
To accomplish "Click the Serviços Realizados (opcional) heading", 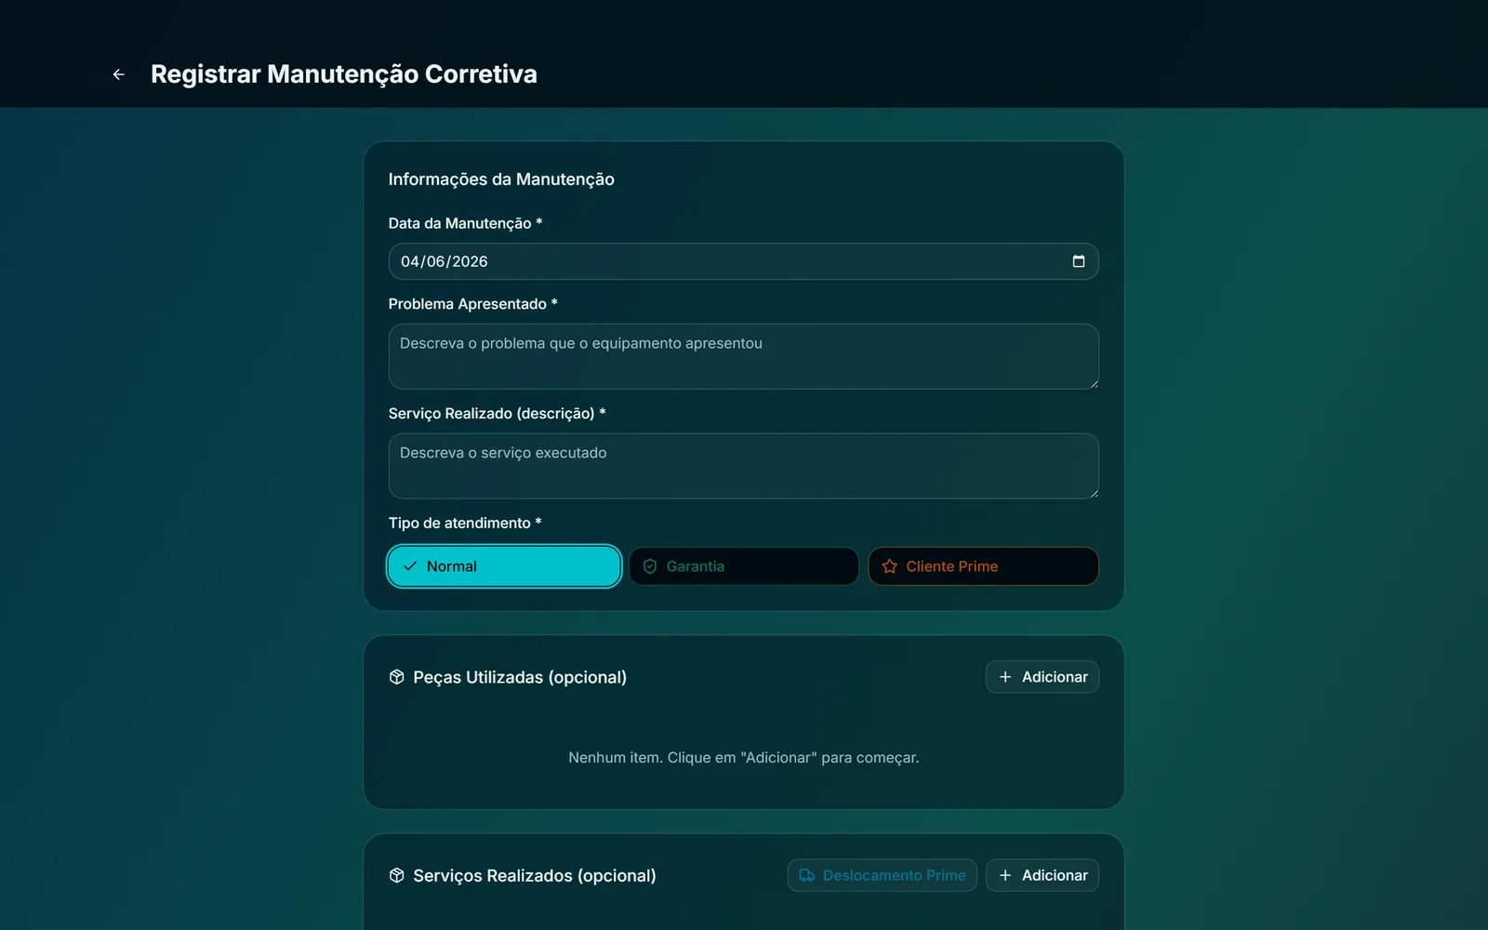I will point(535,875).
